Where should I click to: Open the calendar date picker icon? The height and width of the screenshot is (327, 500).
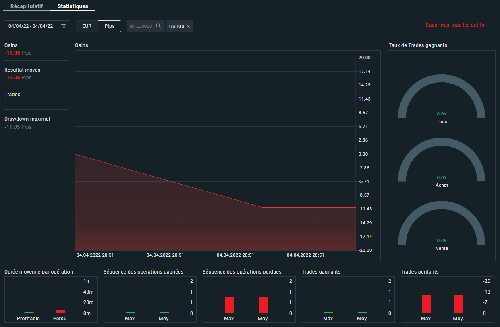point(63,26)
